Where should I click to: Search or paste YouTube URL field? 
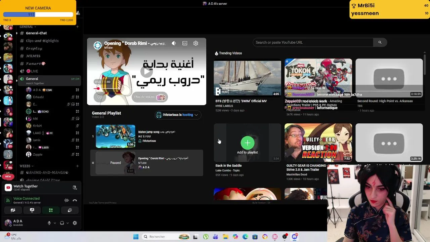(x=313, y=42)
